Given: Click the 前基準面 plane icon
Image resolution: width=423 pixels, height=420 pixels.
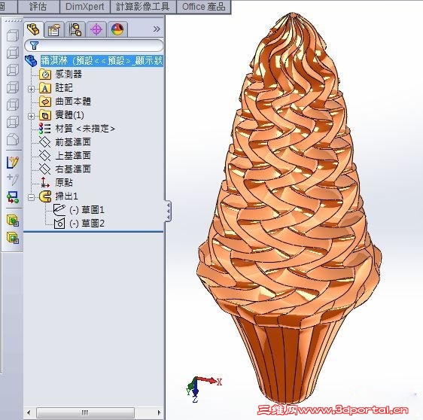Looking at the screenshot, I should point(44,142).
